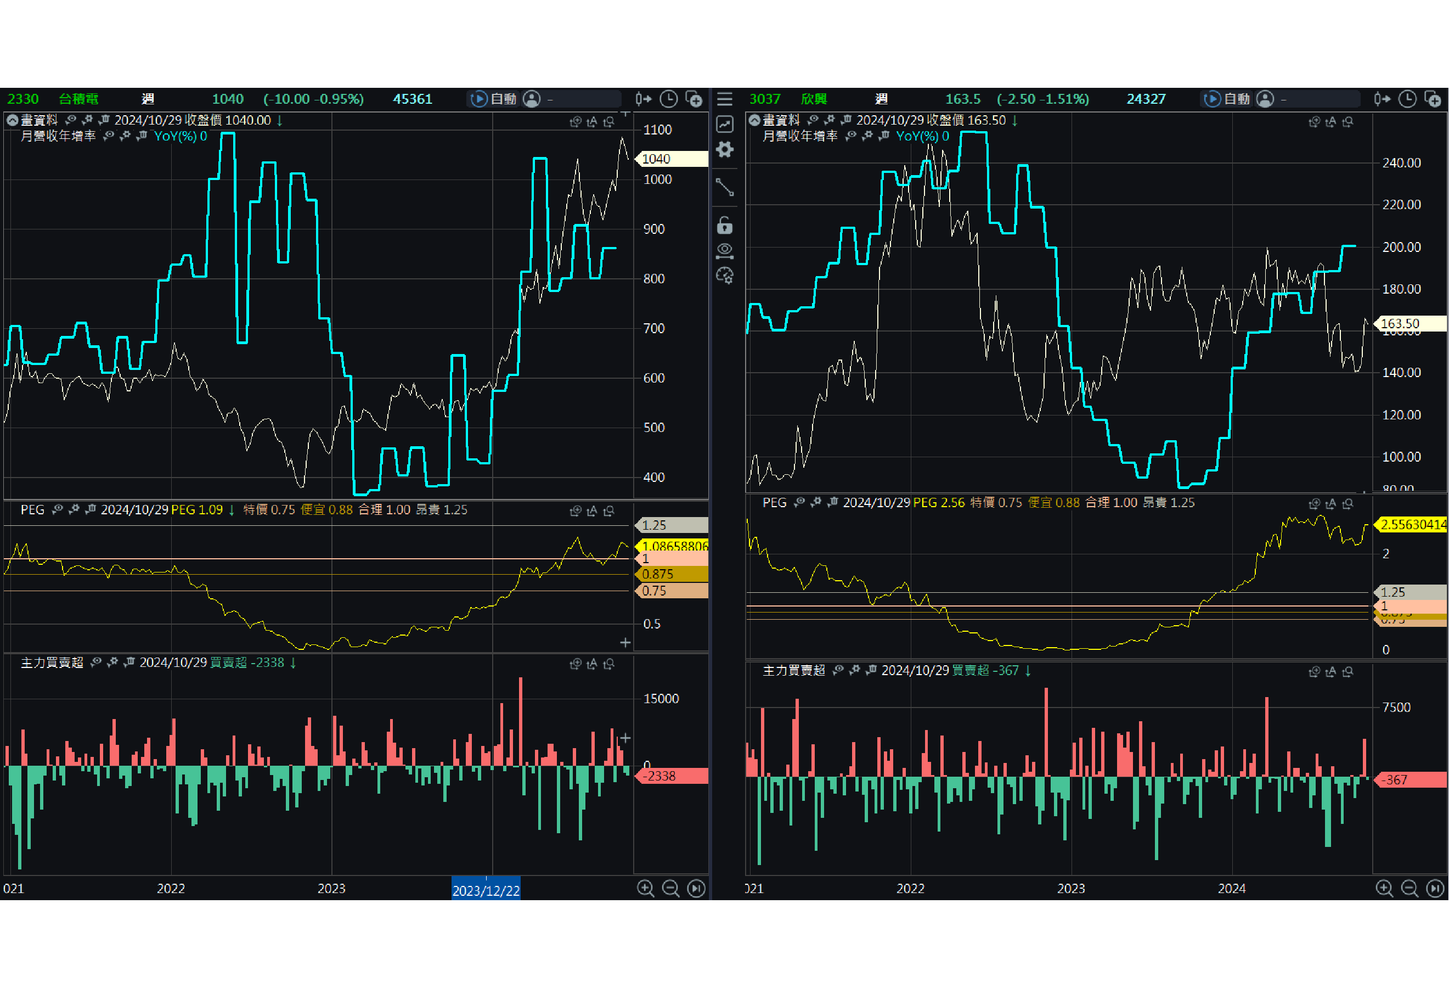This screenshot has width=1449, height=988.
Task: Open settings gear in the middle sidebar
Action: pos(724,150)
